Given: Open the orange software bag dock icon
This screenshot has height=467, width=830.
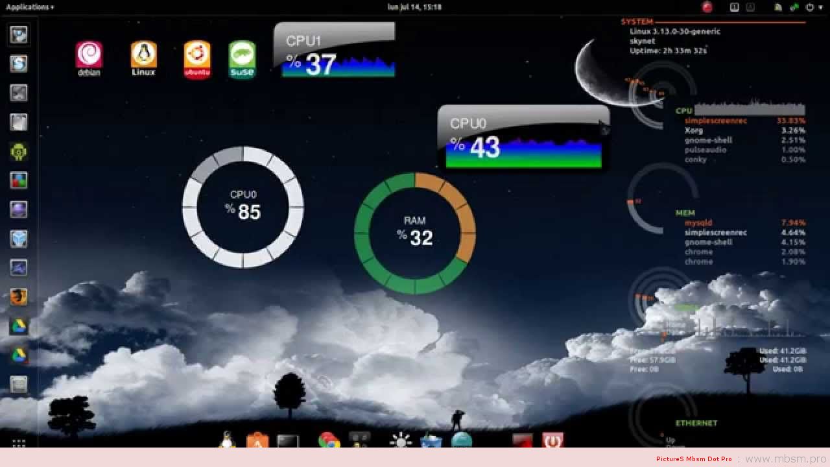Looking at the screenshot, I should pyautogui.click(x=257, y=441).
